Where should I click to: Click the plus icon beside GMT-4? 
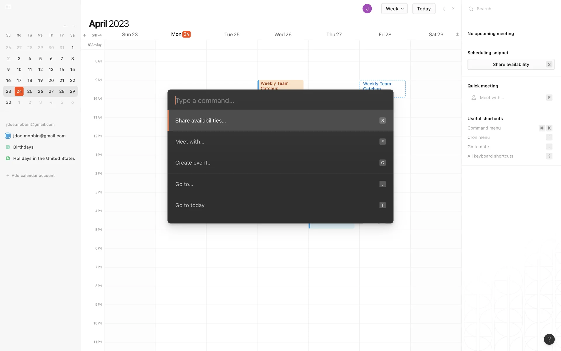[x=84, y=35]
